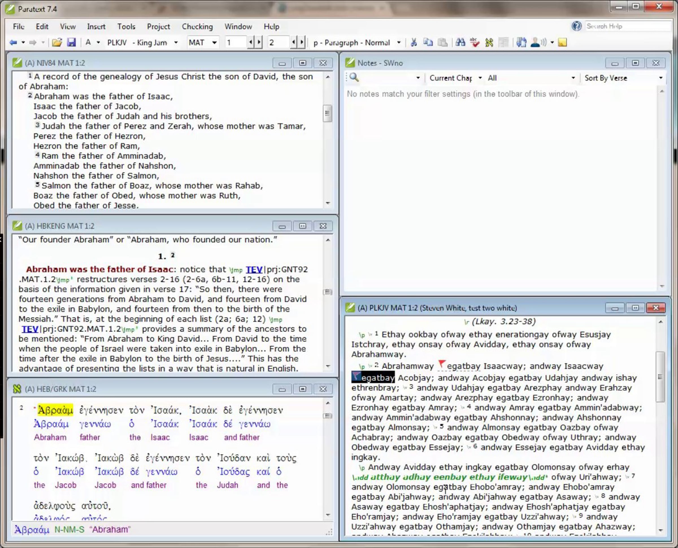The height and width of the screenshot is (548, 678).
Task: Open the Checking menu
Action: (x=197, y=27)
